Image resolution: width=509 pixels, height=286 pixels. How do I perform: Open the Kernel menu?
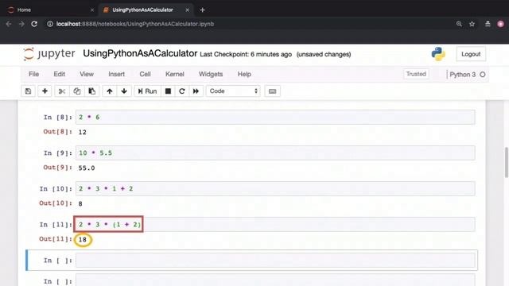(175, 74)
